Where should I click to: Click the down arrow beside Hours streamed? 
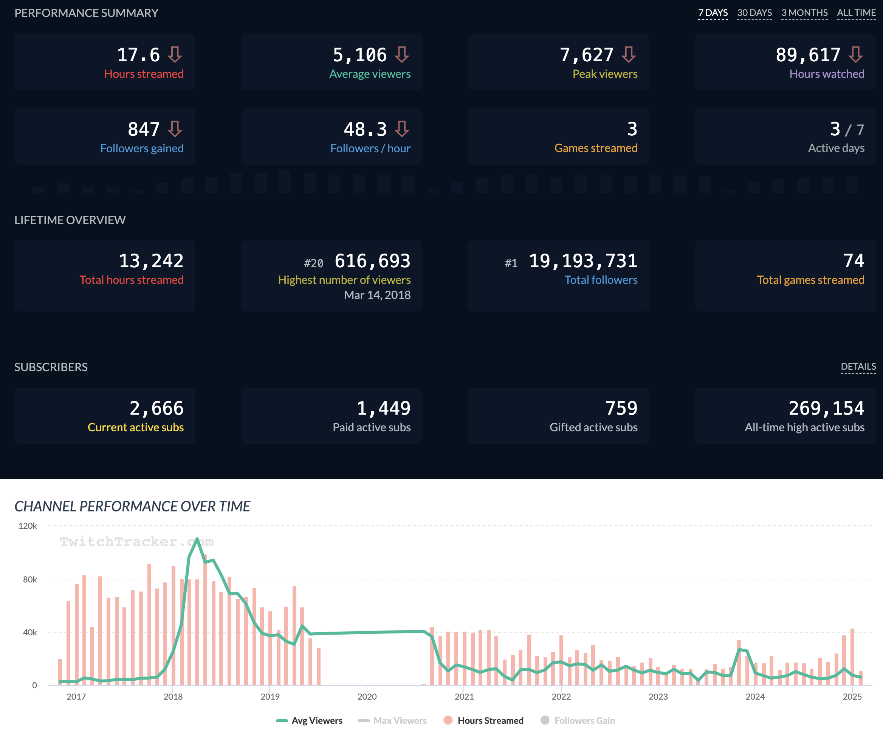coord(175,55)
